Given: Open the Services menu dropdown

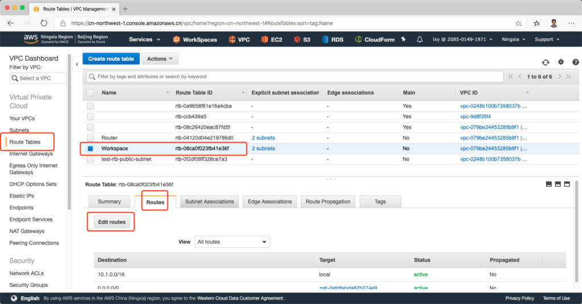Looking at the screenshot, I should (144, 39).
